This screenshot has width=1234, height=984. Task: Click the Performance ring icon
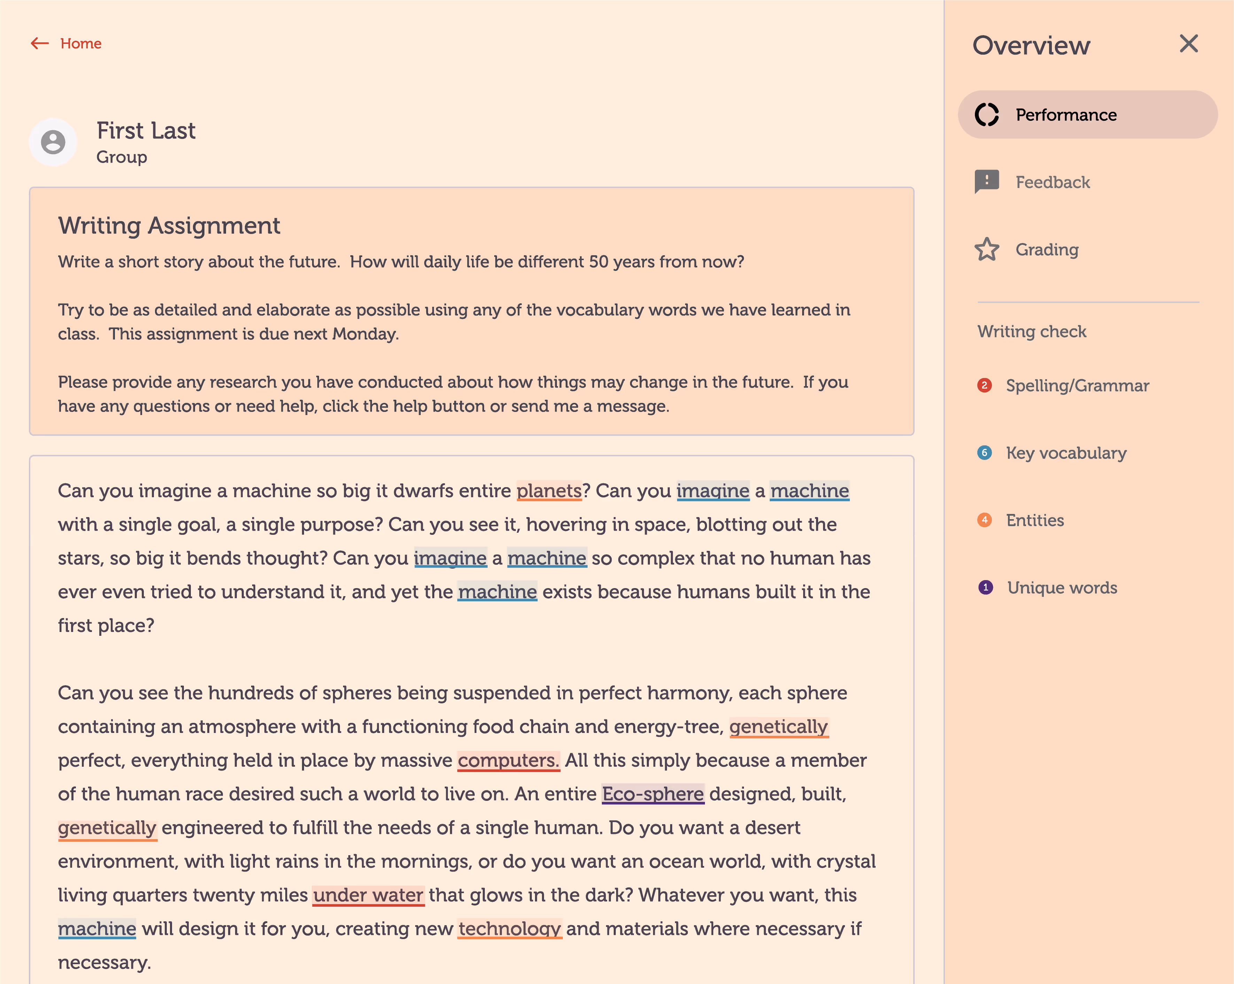click(x=987, y=115)
